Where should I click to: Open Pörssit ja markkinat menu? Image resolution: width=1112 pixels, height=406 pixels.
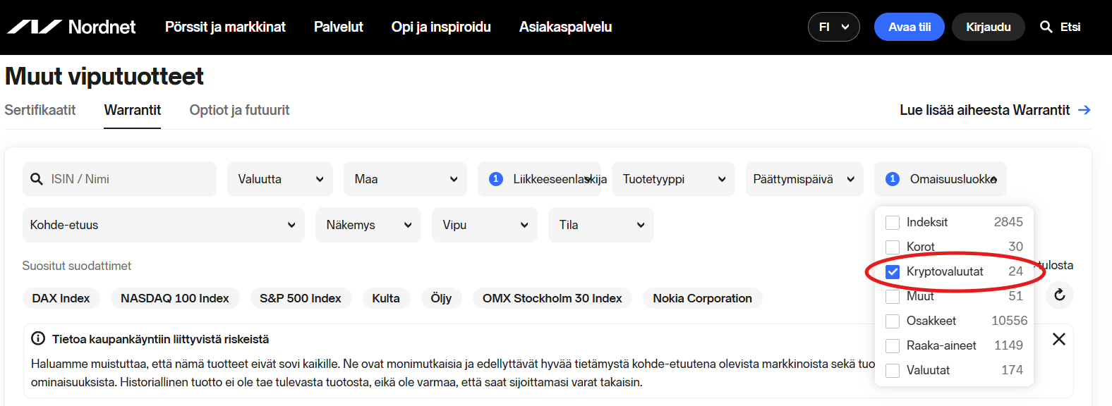click(x=225, y=27)
